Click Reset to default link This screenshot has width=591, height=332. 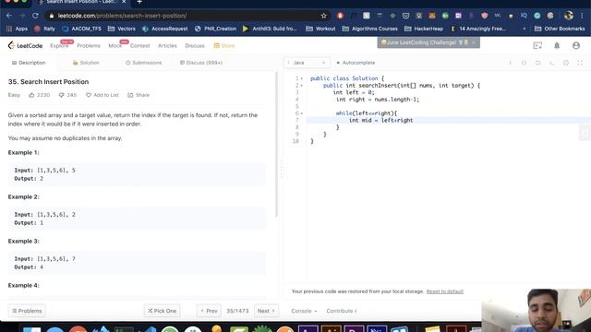(445, 291)
